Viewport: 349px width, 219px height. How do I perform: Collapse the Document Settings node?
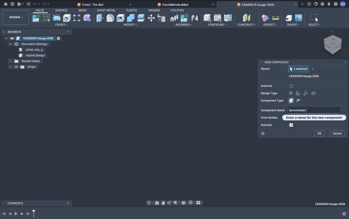click(10, 44)
